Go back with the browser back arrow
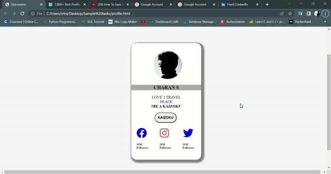 (x=6, y=14)
